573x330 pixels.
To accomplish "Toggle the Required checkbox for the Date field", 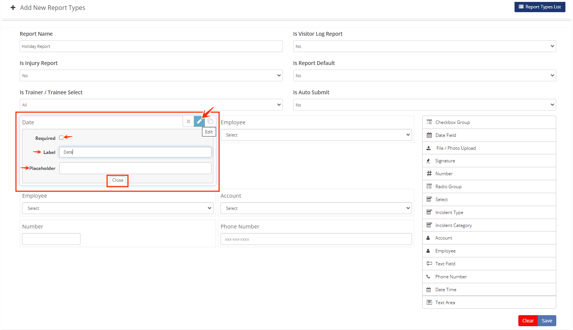I will click(x=60, y=138).
